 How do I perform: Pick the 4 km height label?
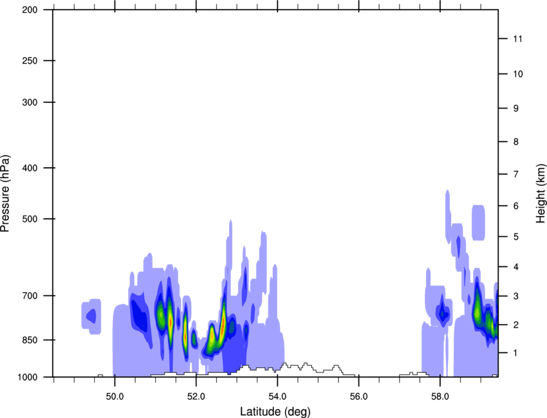(516, 267)
